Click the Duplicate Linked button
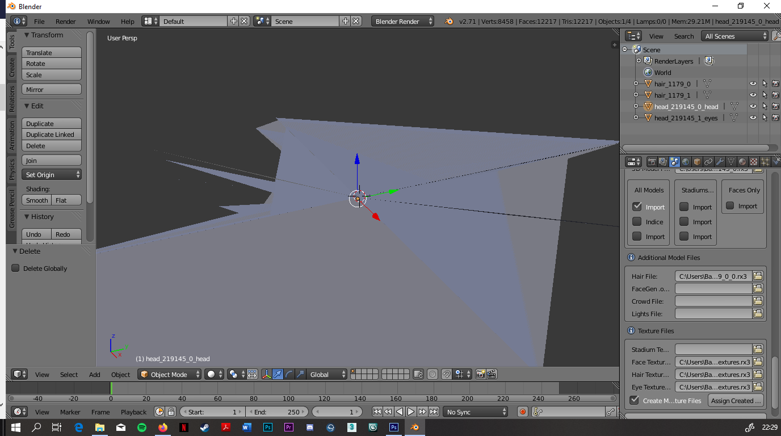Viewport: 781px width, 436px height. 52,134
